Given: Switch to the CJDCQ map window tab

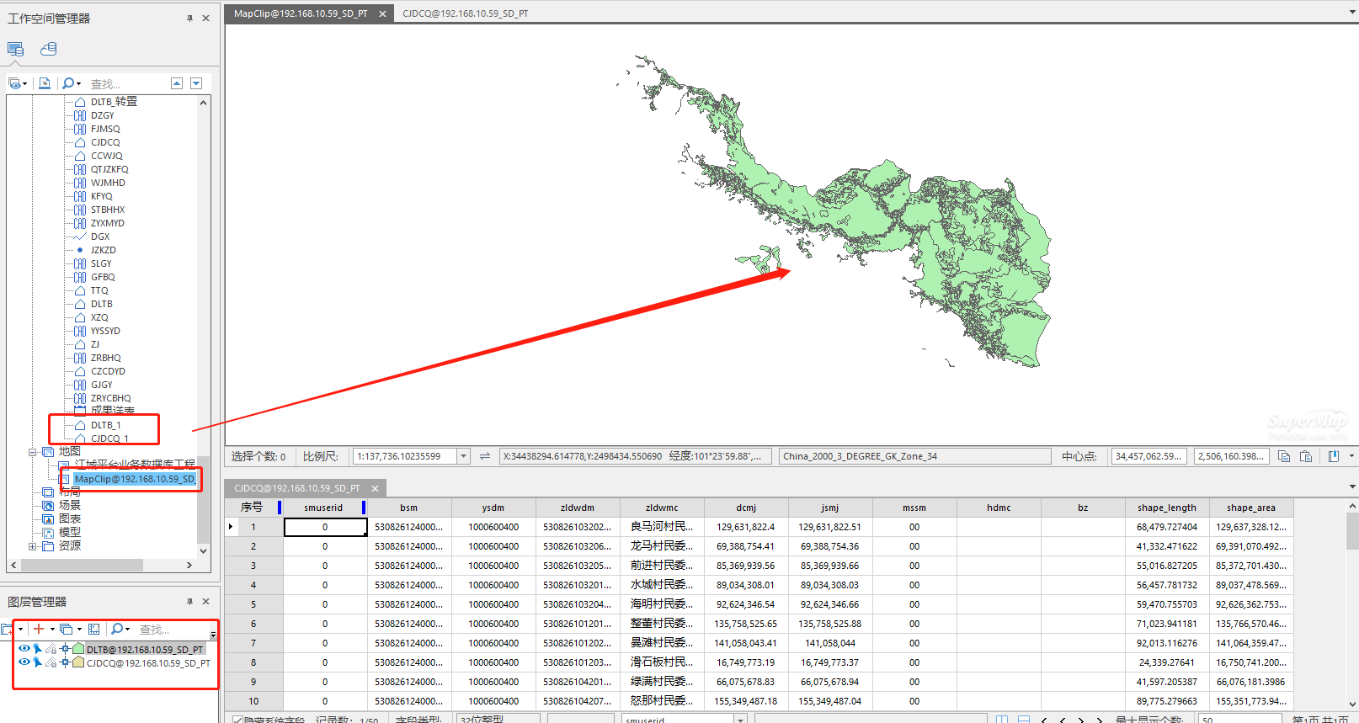Looking at the screenshot, I should (465, 13).
